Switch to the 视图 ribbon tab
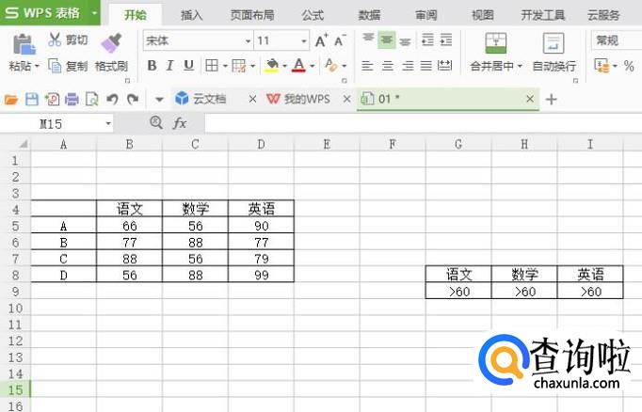Screen dimensions: 642x412 (483, 16)
